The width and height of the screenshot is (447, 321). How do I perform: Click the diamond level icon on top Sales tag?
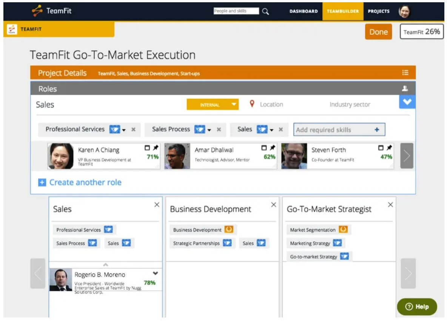(262, 130)
